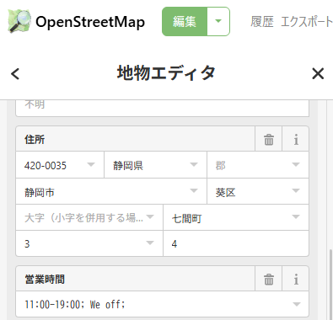Image resolution: width=333 pixels, height=320 pixels.
Task: Open the 編集 dropdown arrow
Action: click(218, 22)
